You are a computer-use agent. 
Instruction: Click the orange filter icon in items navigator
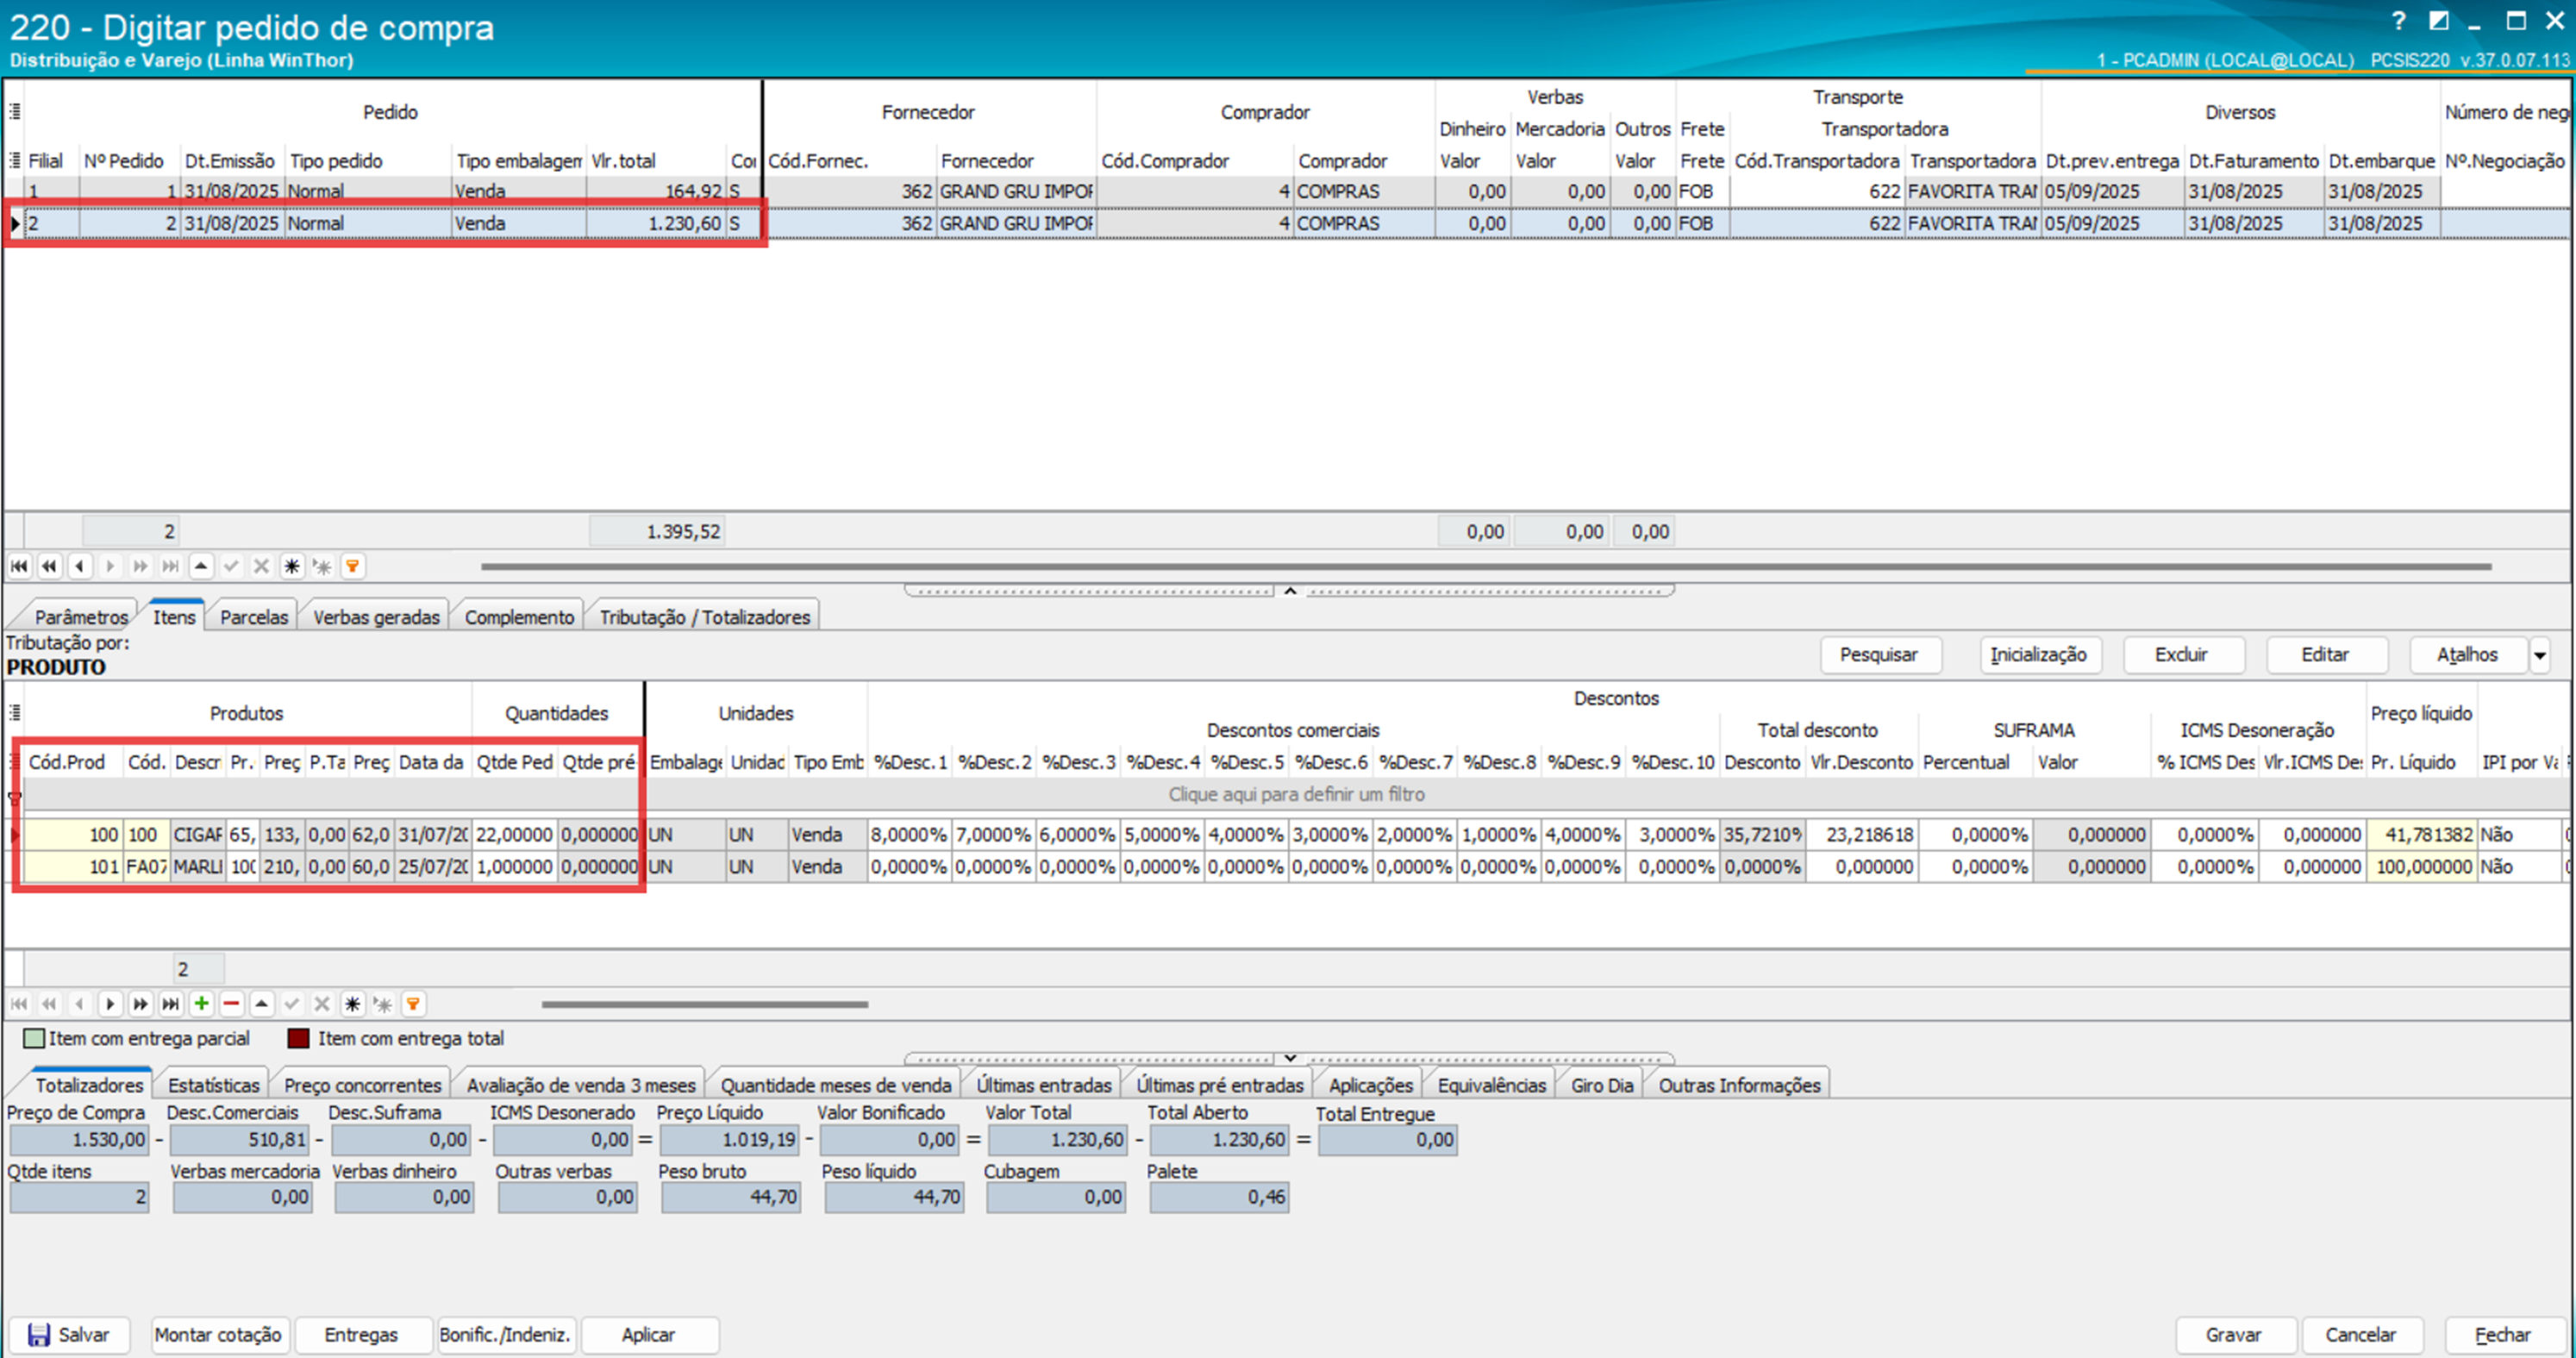[x=413, y=1003]
